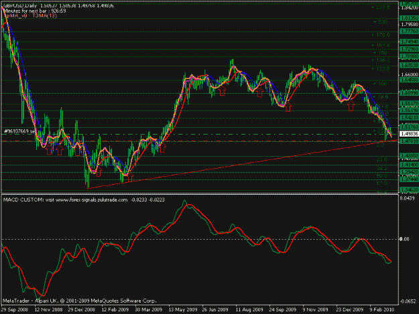419x314 pixels.
Task: Click the #96937669 order label
Action: 19,131
